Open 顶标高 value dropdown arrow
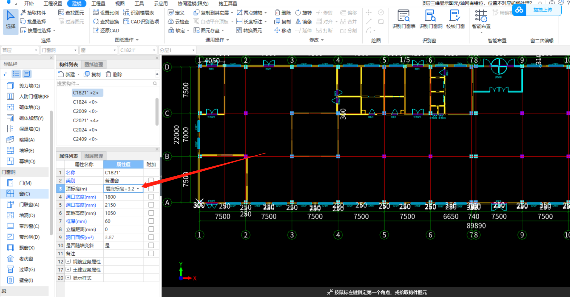The height and width of the screenshot is (297, 570). point(138,189)
